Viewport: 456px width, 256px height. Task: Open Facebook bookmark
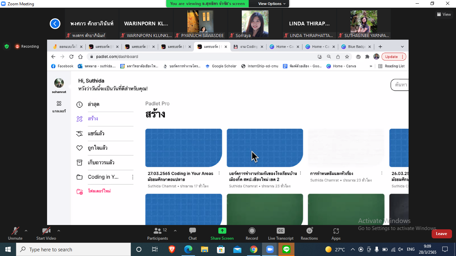[62, 66]
